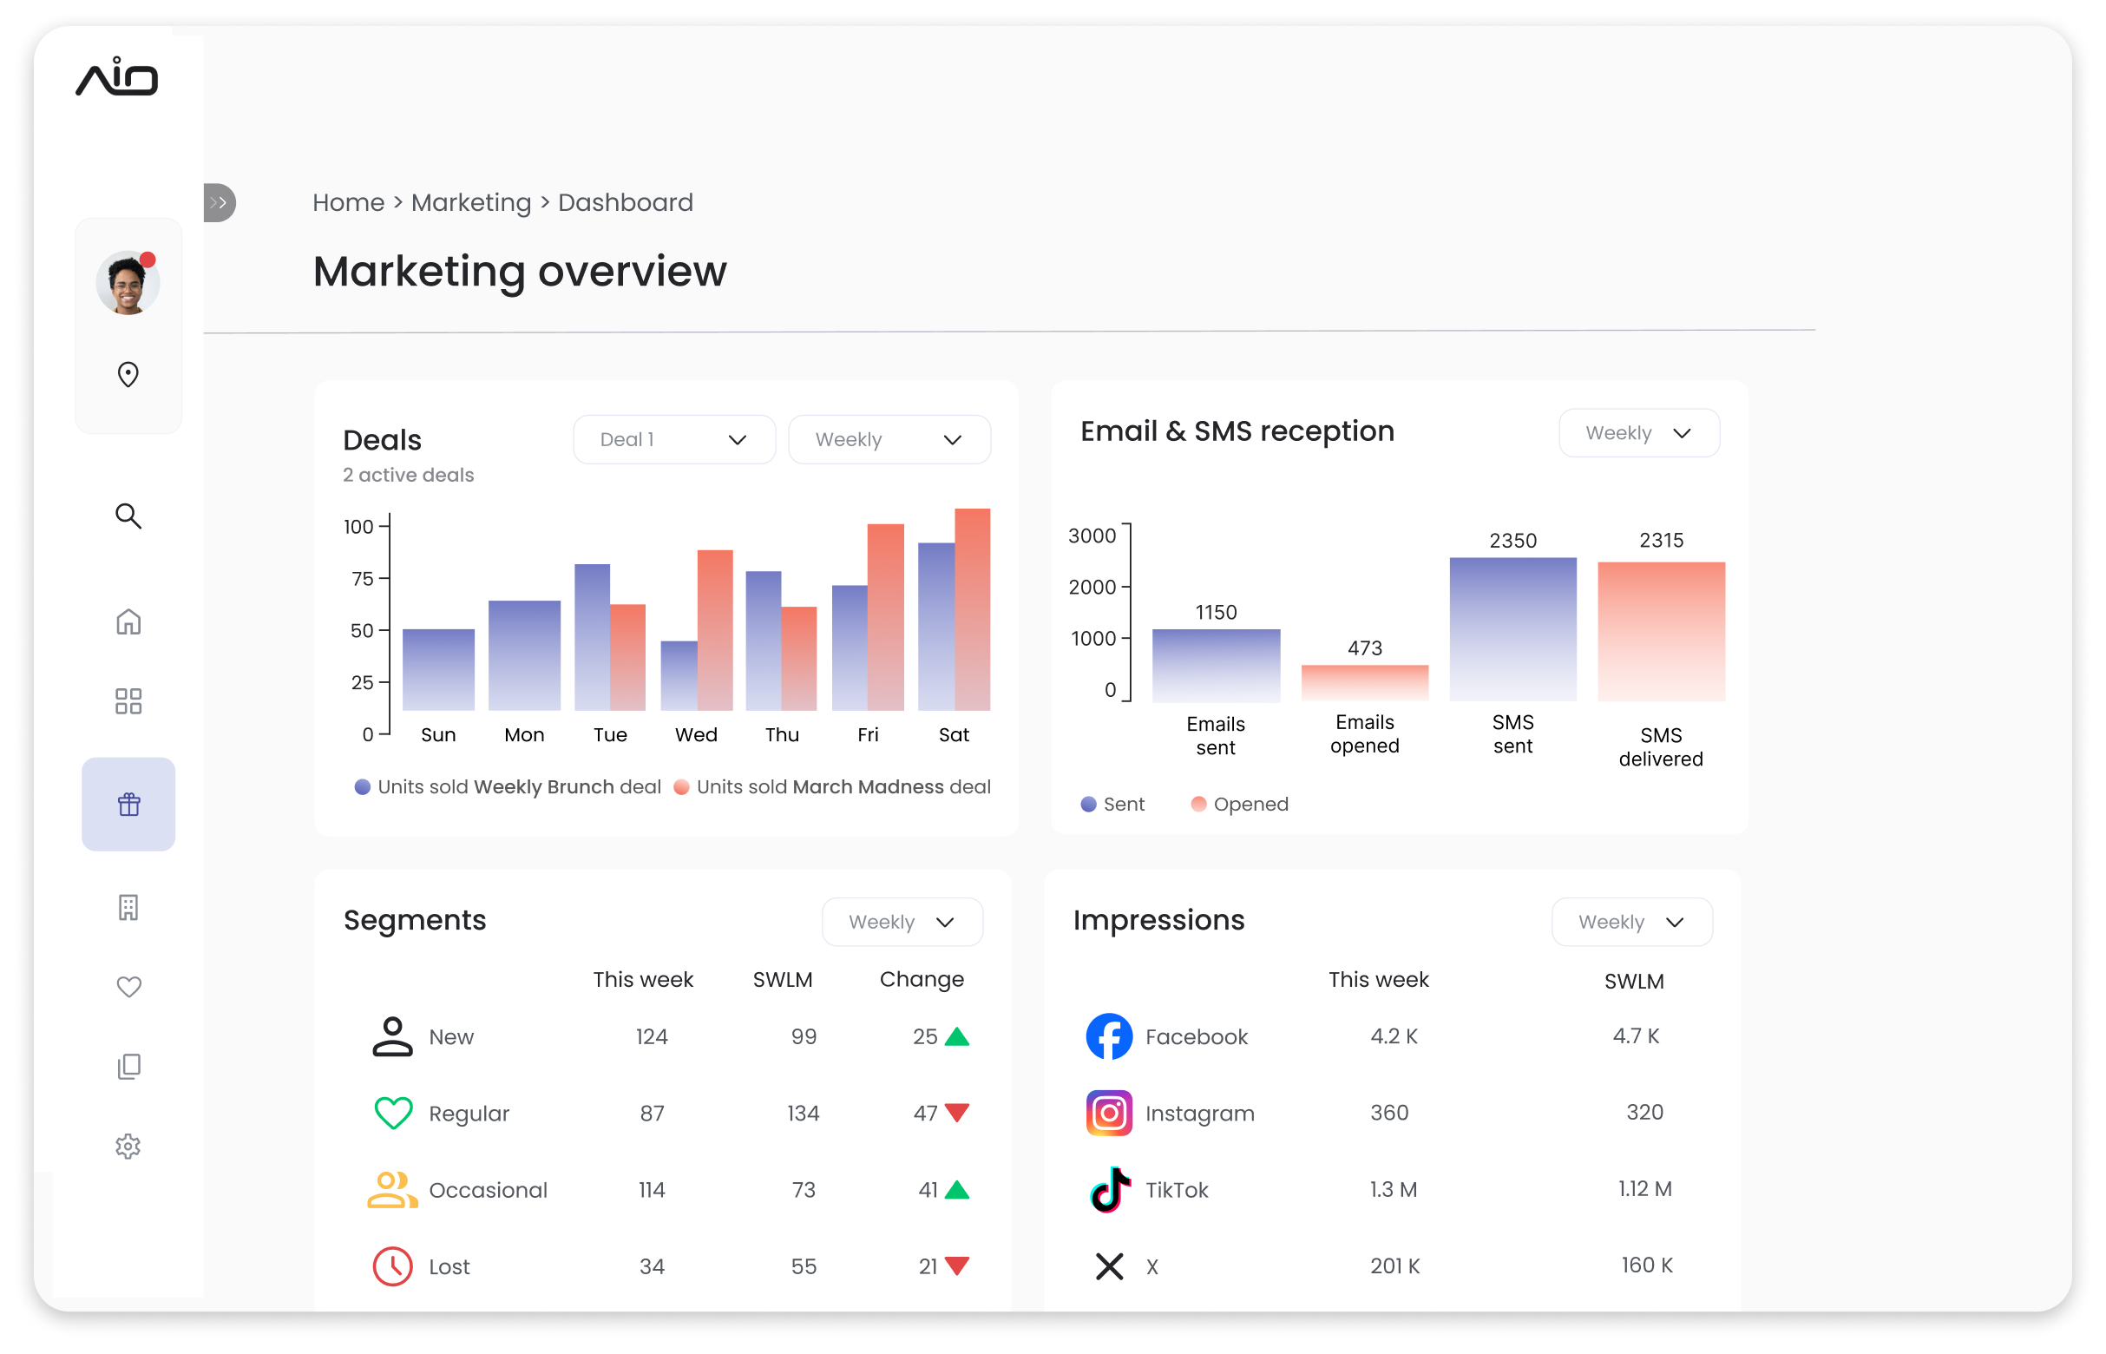2106x1354 pixels.
Task: Open the Deal 1 dropdown
Action: (673, 439)
